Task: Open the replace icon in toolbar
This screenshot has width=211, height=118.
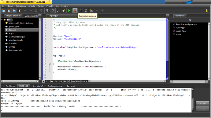Action: (x=86, y=11)
